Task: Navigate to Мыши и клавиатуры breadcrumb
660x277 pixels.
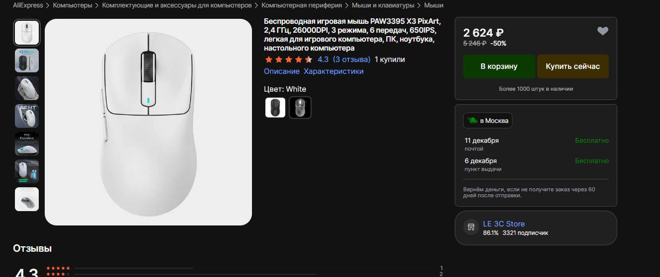Action: pyautogui.click(x=383, y=5)
